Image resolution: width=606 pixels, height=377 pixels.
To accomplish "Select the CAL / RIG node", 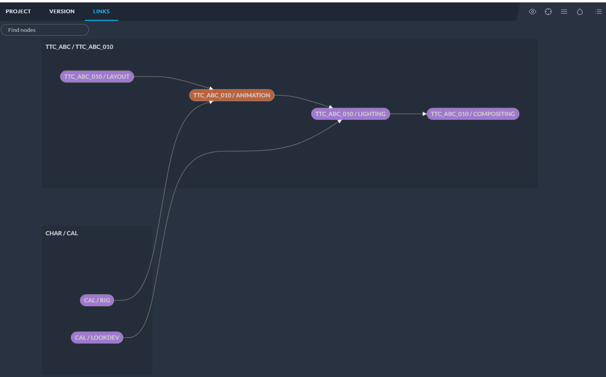I will point(97,300).
